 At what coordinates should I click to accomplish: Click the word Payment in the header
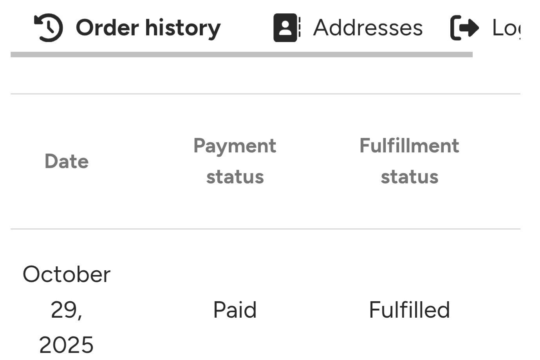click(235, 146)
